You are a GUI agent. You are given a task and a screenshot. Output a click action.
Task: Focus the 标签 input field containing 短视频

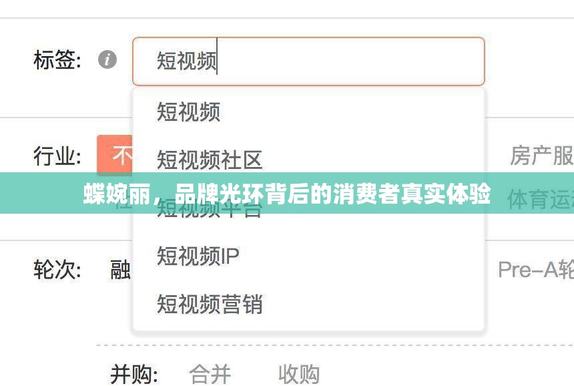(x=308, y=61)
